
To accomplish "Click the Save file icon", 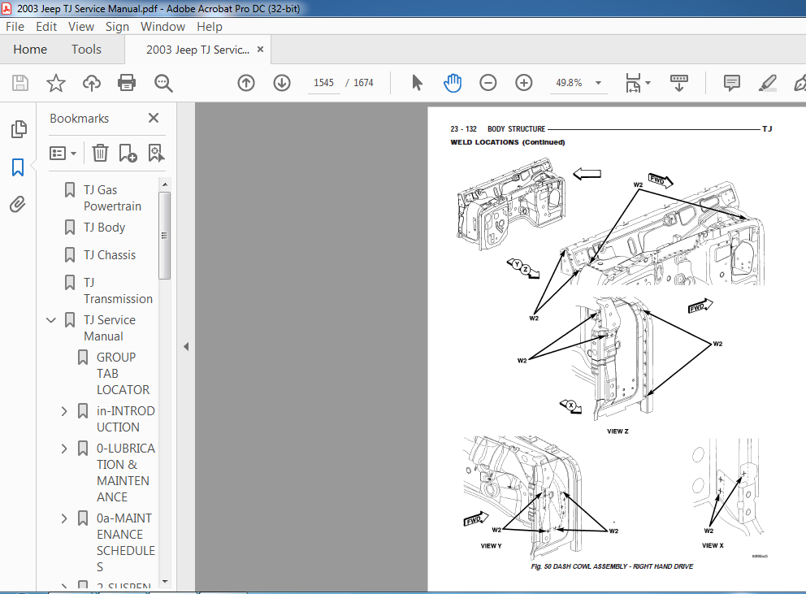I will [20, 83].
